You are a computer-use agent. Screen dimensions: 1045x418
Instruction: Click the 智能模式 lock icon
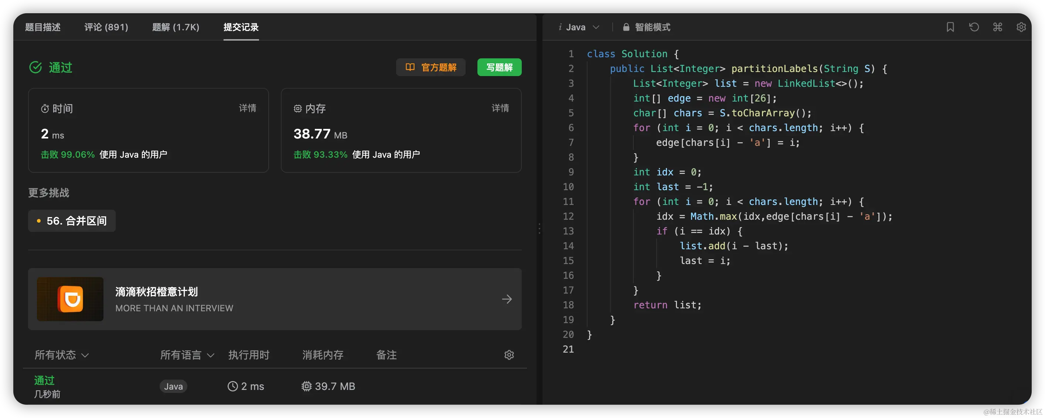pos(626,27)
